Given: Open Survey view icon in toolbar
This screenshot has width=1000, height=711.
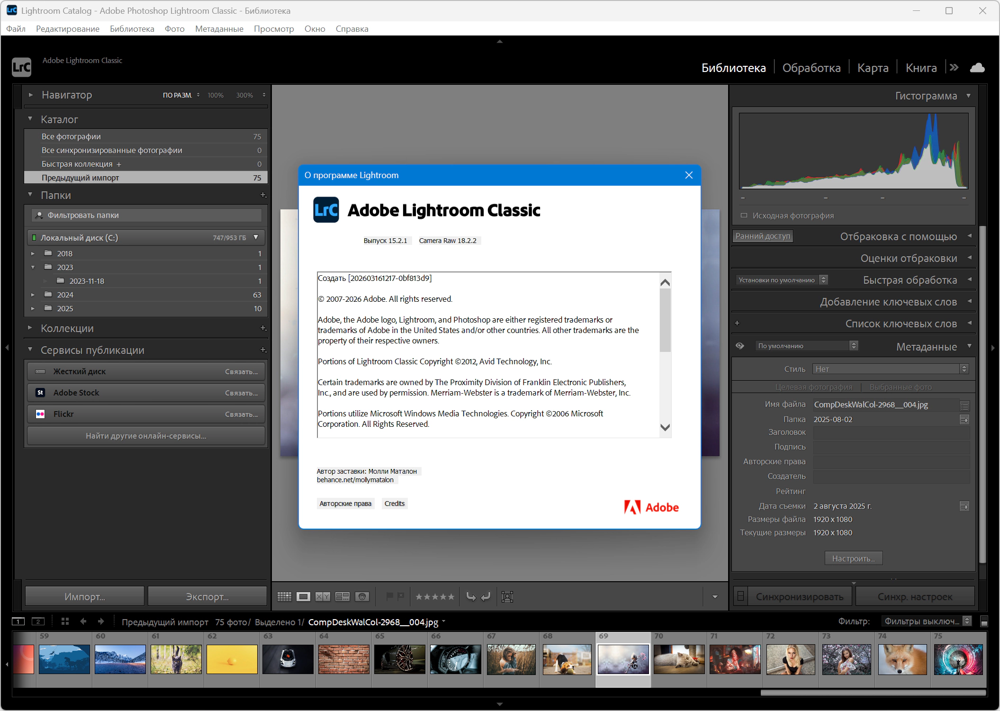Looking at the screenshot, I should click(342, 596).
